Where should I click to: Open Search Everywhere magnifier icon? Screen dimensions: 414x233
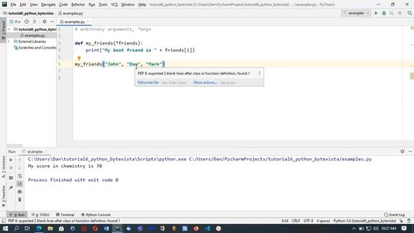[x=409, y=13]
